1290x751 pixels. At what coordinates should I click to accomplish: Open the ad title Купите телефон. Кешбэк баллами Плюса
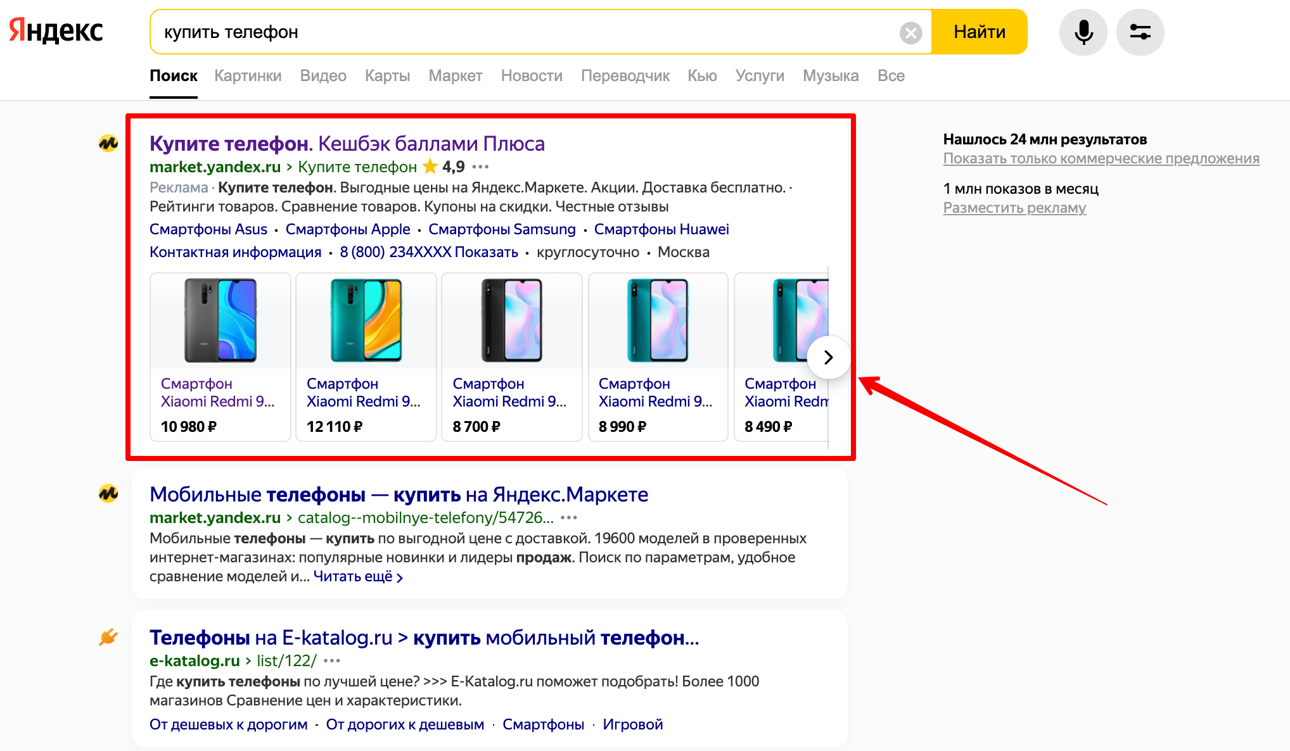pyautogui.click(x=347, y=144)
